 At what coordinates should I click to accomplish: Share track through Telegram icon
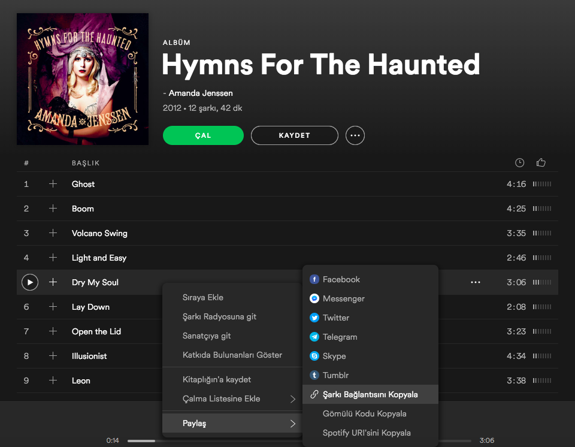coord(314,337)
